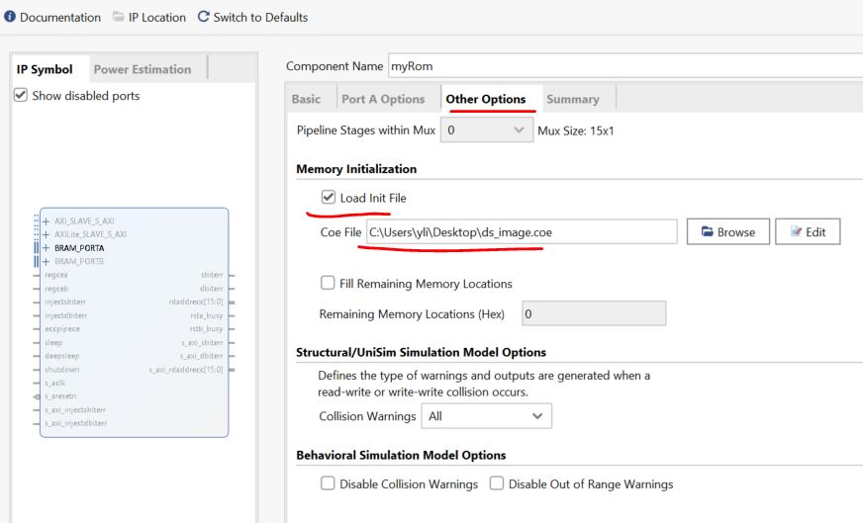Switch to the Power Estimation tab
The width and height of the screenshot is (863, 523).
142,69
